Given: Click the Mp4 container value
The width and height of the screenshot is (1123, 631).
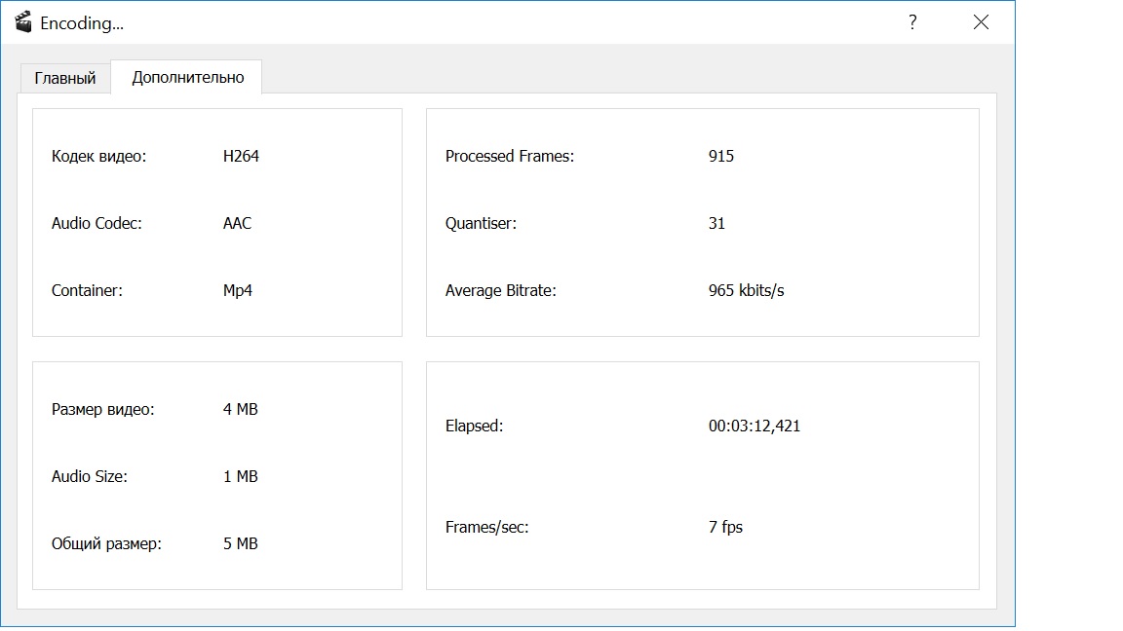Looking at the screenshot, I should tap(238, 290).
